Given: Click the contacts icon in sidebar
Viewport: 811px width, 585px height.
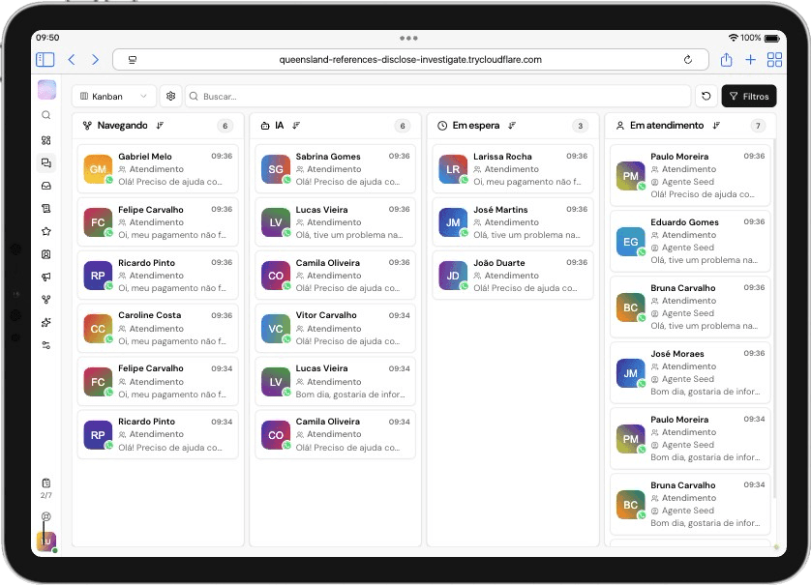Looking at the screenshot, I should coord(45,254).
